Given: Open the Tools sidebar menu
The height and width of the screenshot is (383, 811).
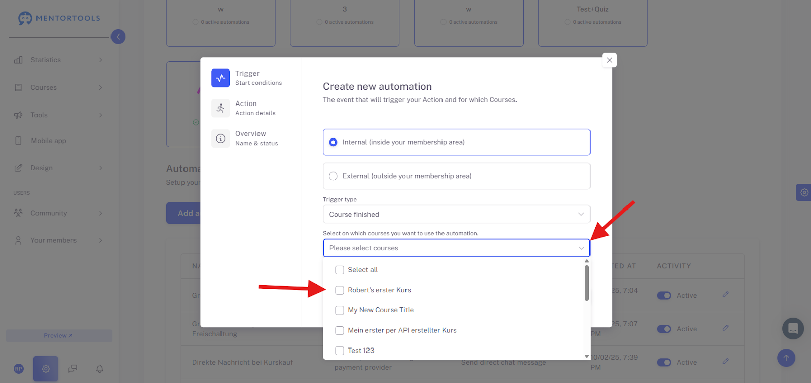Looking at the screenshot, I should (59, 115).
